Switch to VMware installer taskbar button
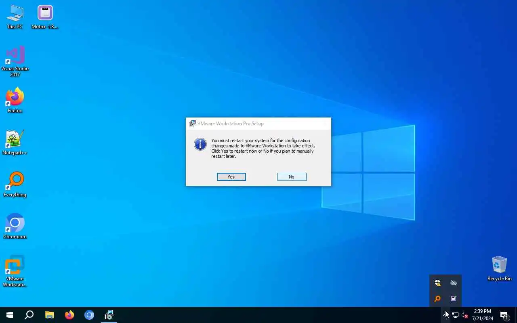 pos(109,315)
